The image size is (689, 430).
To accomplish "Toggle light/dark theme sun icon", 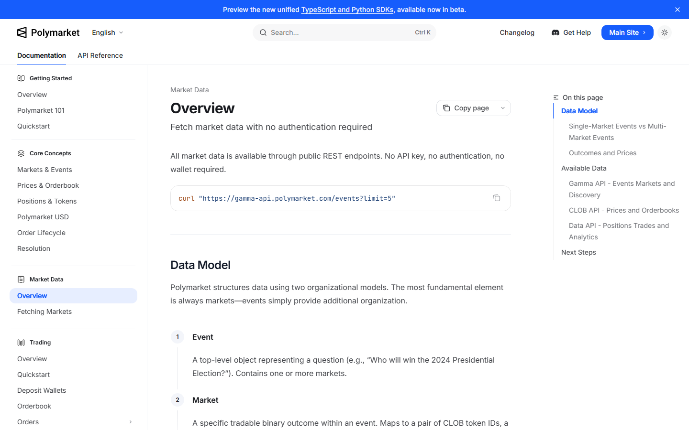I will [665, 32].
